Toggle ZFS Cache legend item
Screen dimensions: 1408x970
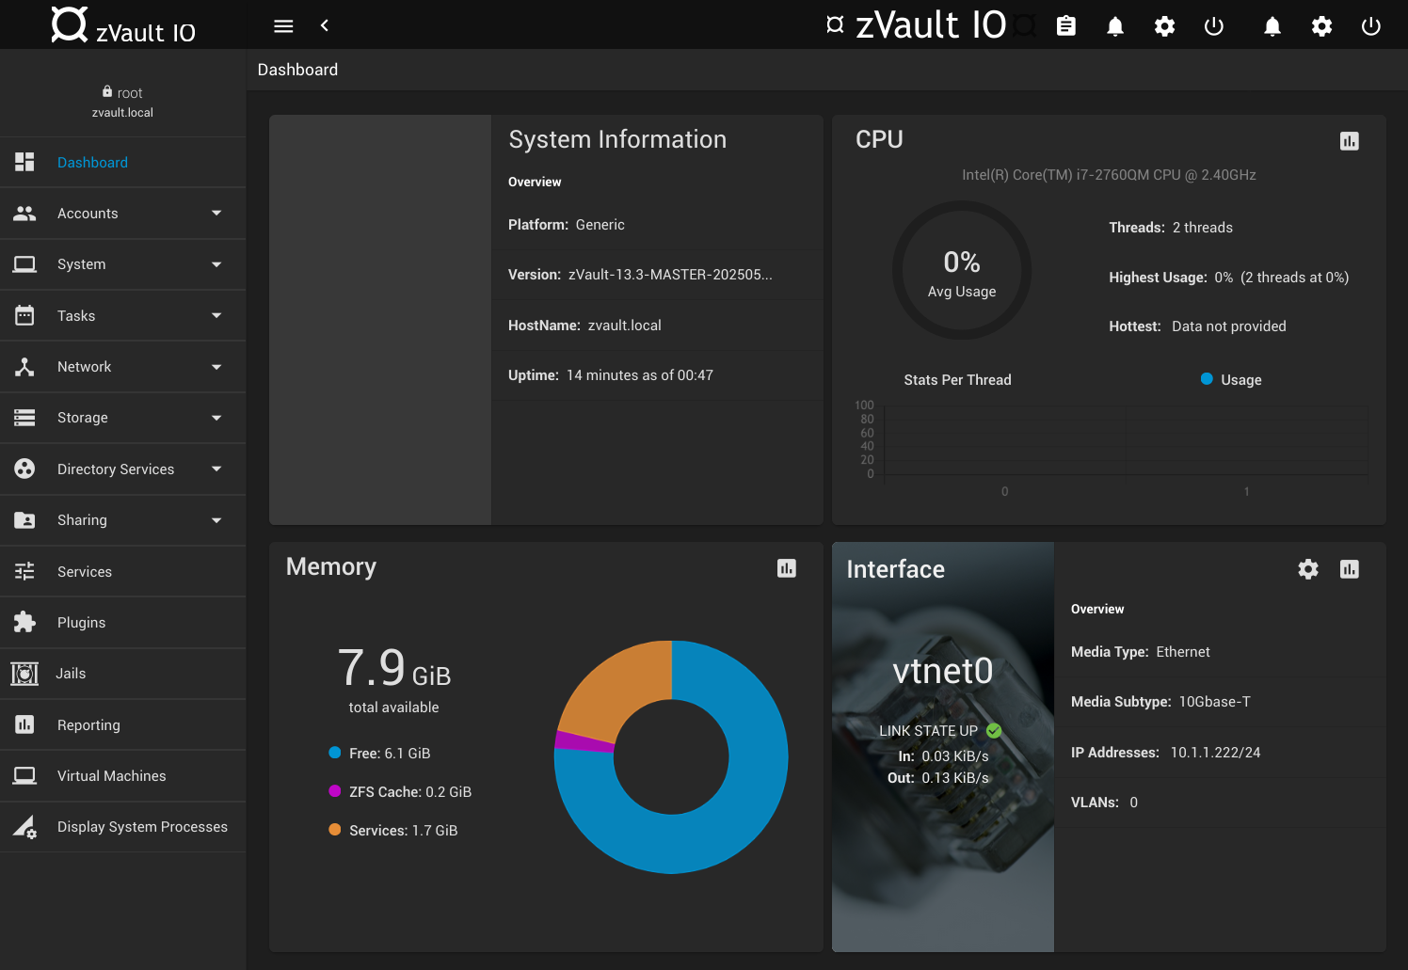[400, 792]
